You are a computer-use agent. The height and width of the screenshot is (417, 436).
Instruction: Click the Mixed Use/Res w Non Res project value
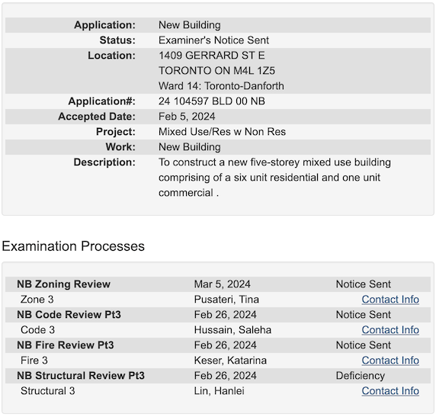coord(222,132)
